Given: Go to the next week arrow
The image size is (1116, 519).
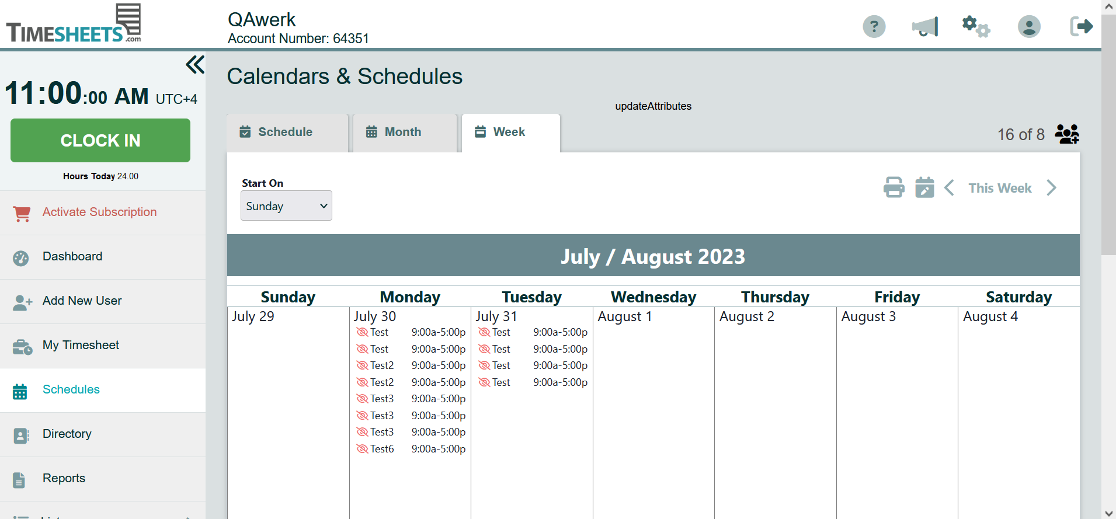Looking at the screenshot, I should coord(1051,187).
